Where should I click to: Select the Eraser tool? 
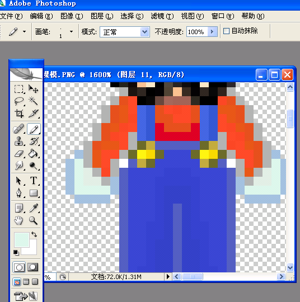pyautogui.click(x=19, y=154)
